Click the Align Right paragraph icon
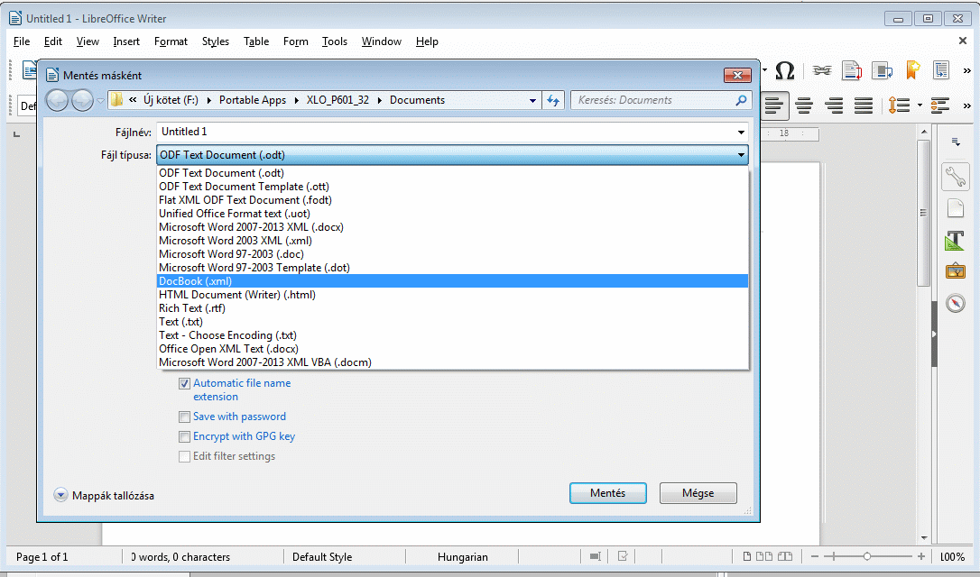980x577 pixels. (835, 105)
